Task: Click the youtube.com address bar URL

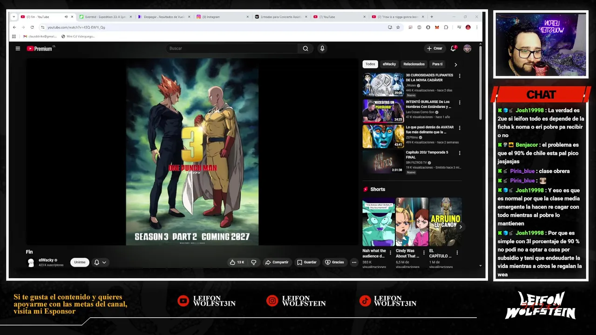Action: 76,27
